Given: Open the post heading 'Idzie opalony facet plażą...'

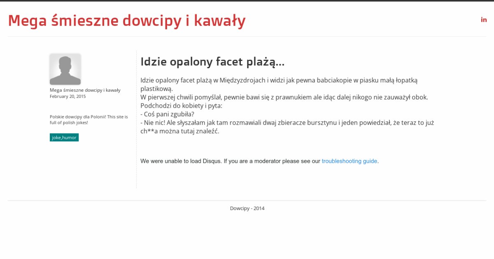Looking at the screenshot, I should [x=212, y=62].
